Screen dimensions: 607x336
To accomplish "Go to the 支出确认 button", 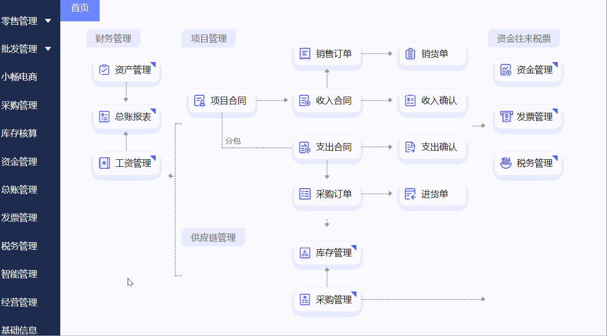I will [433, 147].
